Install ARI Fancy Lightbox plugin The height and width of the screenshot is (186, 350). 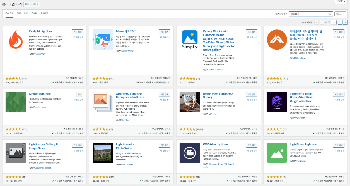165,95
